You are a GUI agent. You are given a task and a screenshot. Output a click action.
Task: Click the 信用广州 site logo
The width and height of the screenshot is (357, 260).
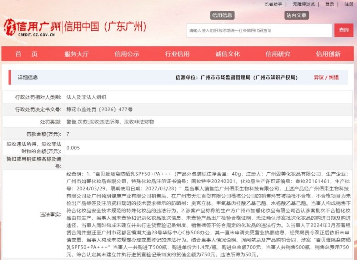pos(32,27)
